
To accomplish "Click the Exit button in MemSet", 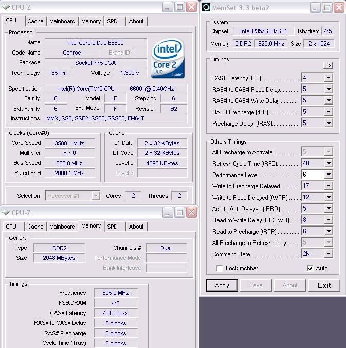I will pyautogui.click(x=324, y=285).
